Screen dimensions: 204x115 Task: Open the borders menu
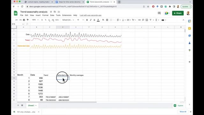pos(107,20)
